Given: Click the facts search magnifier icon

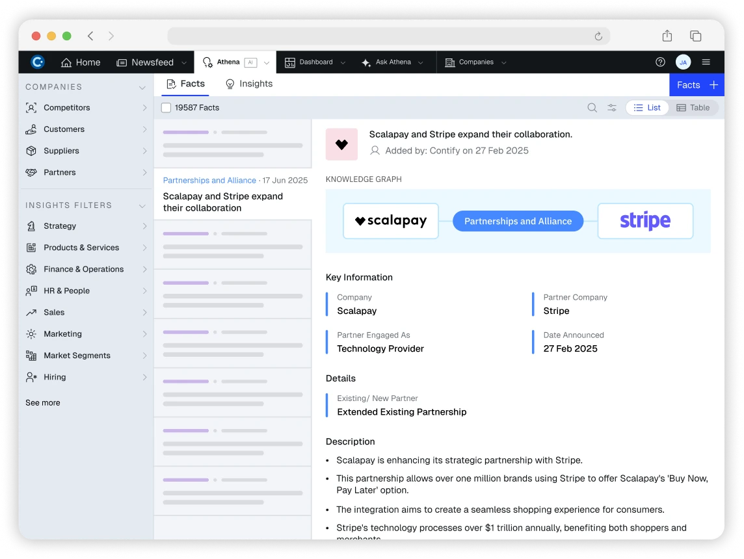Looking at the screenshot, I should [x=592, y=108].
